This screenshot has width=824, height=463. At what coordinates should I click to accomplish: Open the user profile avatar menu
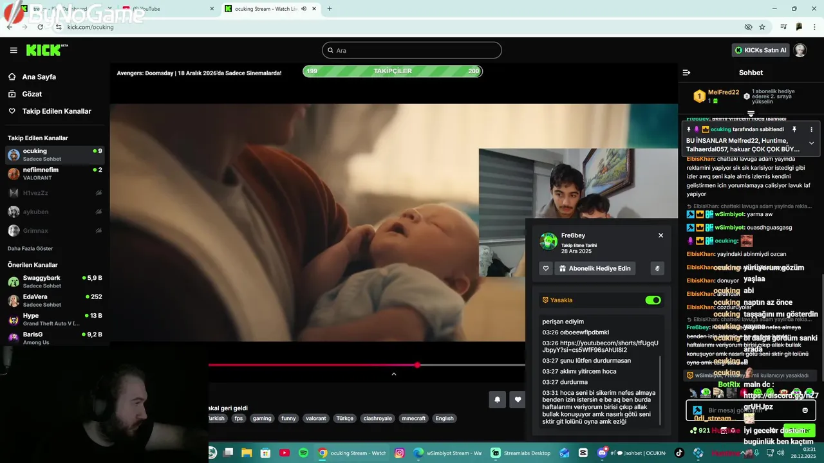point(800,50)
